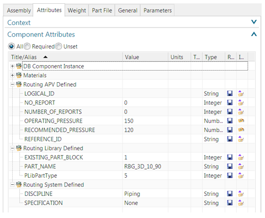The height and width of the screenshot is (218, 265).
Task: Click the save icon in the DISCIPLINE row
Action: [230, 194]
